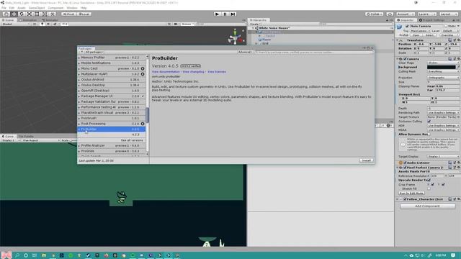This screenshot has width=461, height=259.
Task: Open the Collab dropdown
Action: pos(375,14)
